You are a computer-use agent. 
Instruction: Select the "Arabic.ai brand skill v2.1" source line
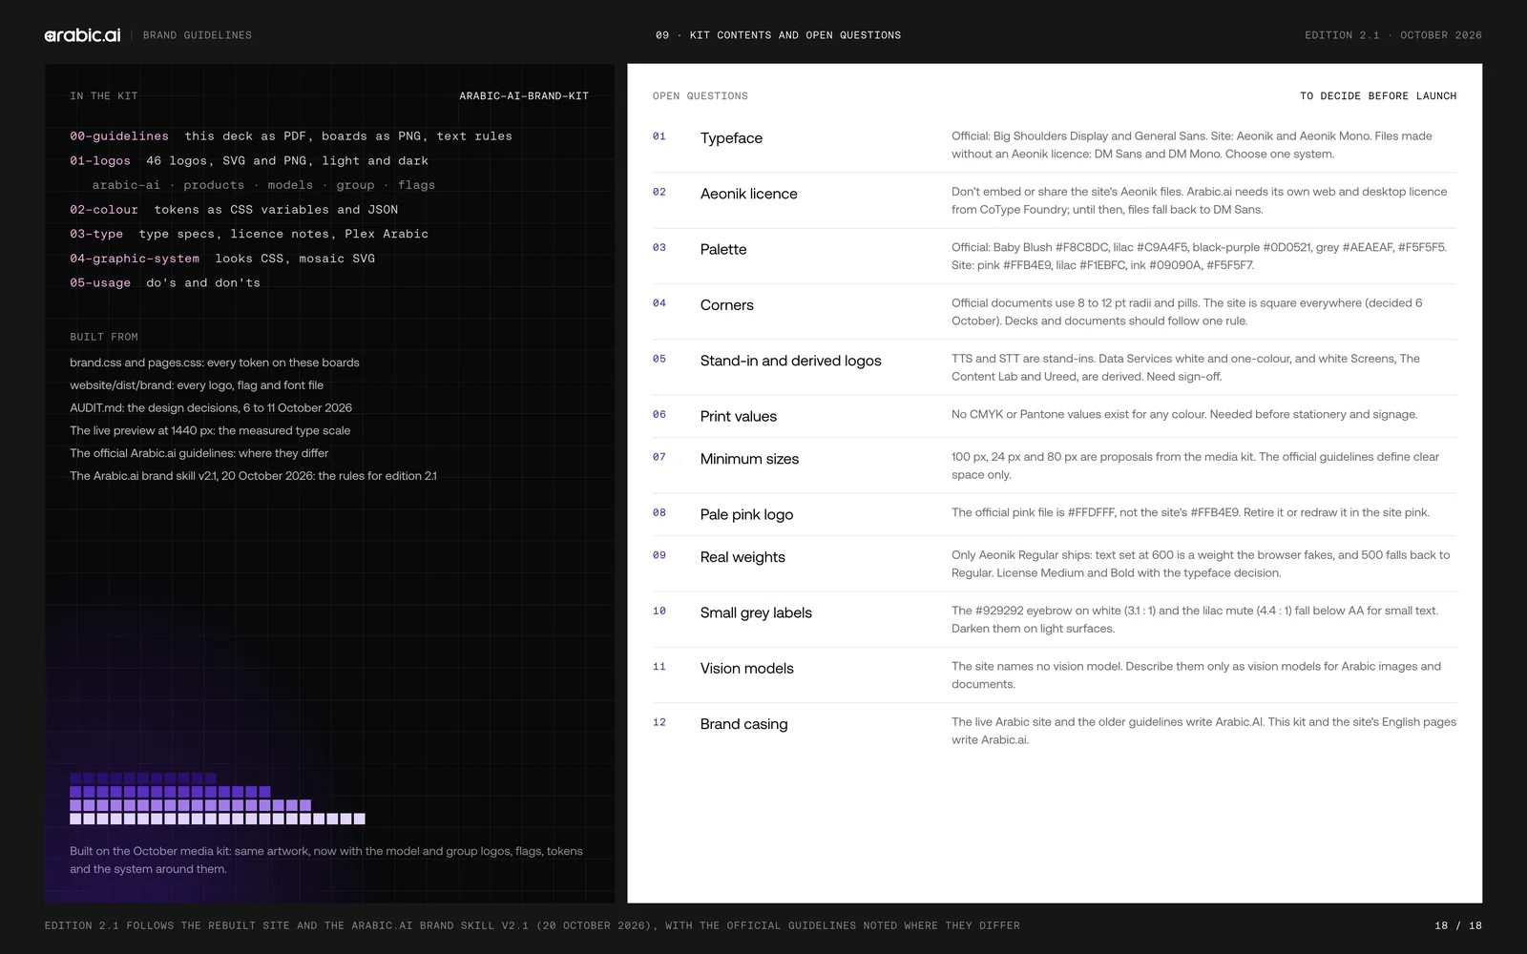tap(253, 476)
